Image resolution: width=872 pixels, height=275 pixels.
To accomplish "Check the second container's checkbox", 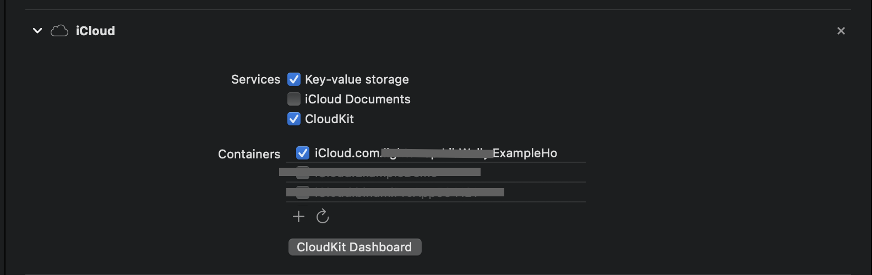I will 303,173.
